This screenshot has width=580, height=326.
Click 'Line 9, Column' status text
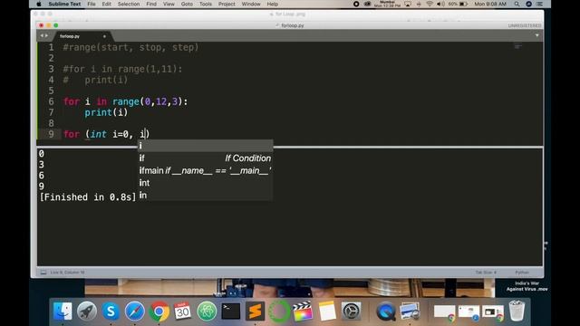point(67,273)
